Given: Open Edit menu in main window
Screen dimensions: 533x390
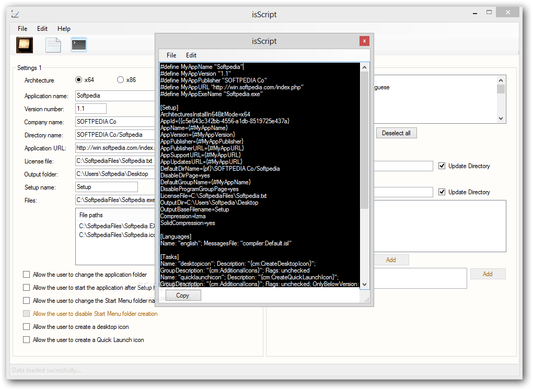Looking at the screenshot, I should 42,29.
